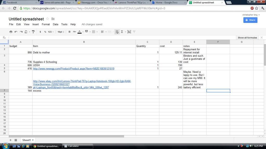The width and height of the screenshot is (266, 149).
Task: Insert a chart with chart icon
Action: click(129, 32)
